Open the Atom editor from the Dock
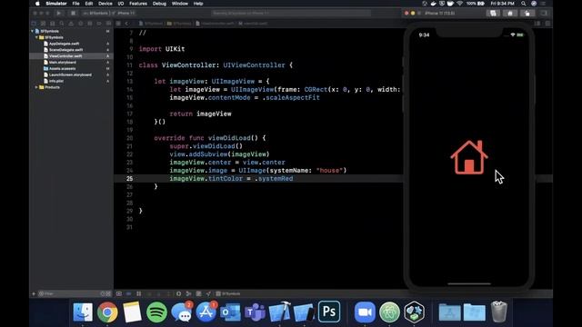Image resolution: width=582 pixels, height=327 pixels. click(389, 312)
